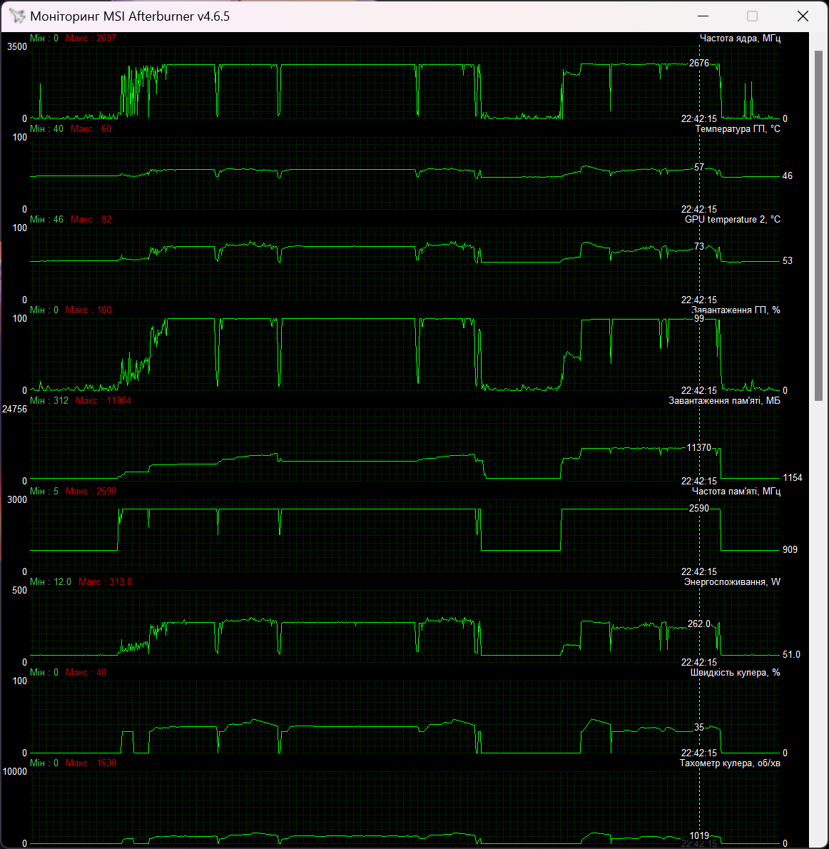Viewport: 829px width, 849px height.
Task: Select the 'Температура ГП, °C' graph label
Action: tap(738, 129)
